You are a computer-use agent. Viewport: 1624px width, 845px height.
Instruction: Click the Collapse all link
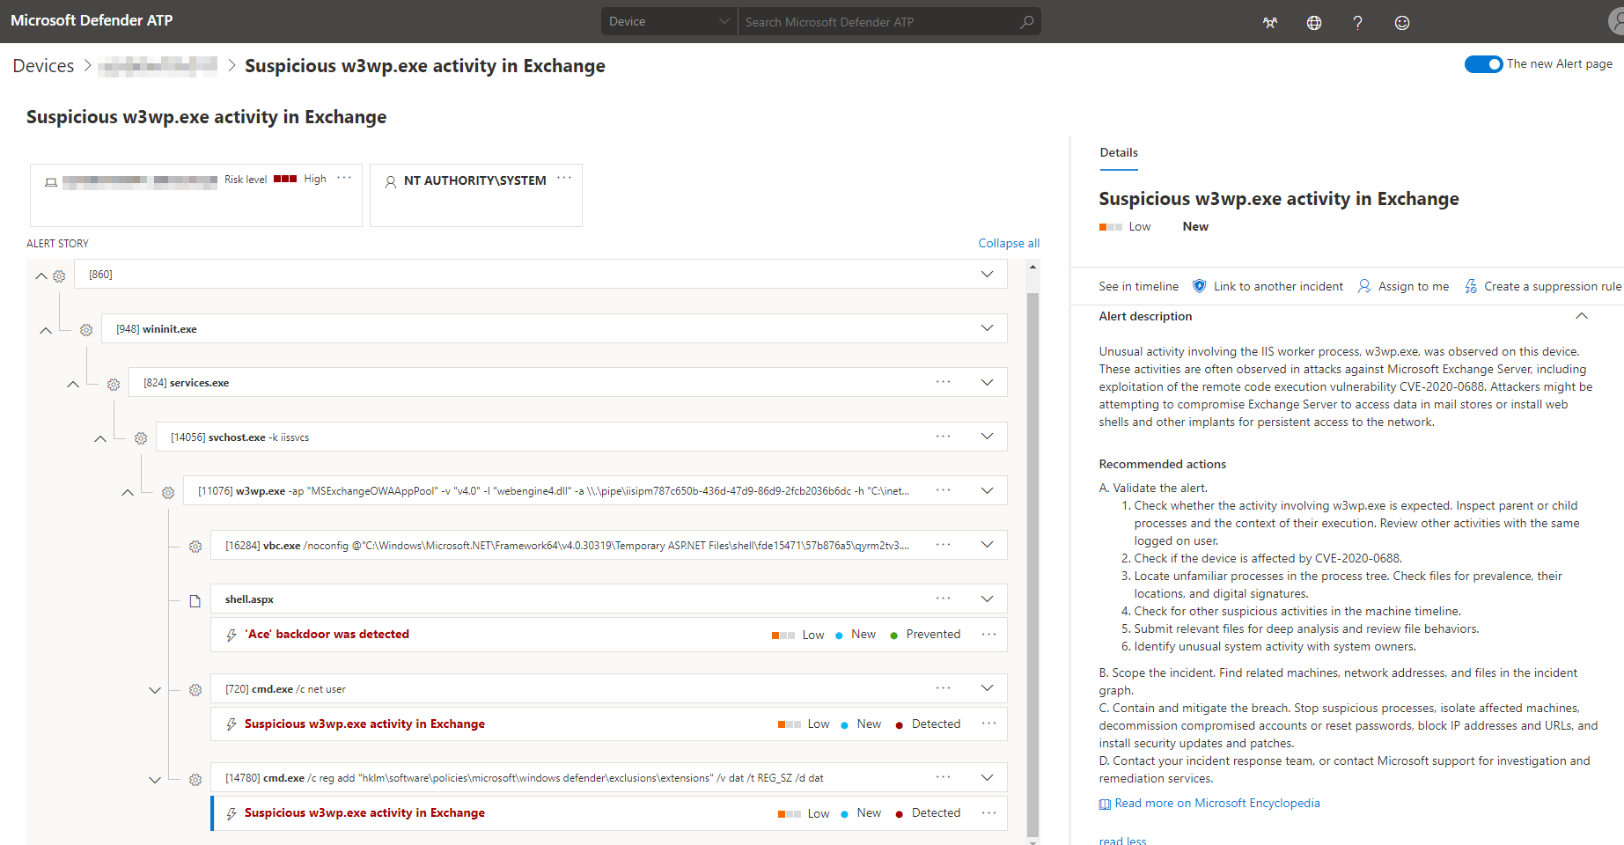[x=1008, y=243]
